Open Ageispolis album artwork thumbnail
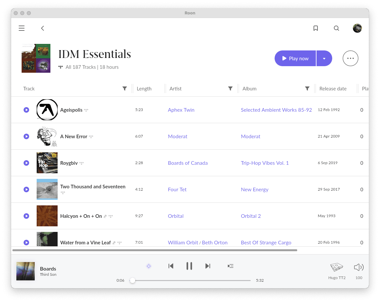The height and width of the screenshot is (302, 380). tap(47, 110)
